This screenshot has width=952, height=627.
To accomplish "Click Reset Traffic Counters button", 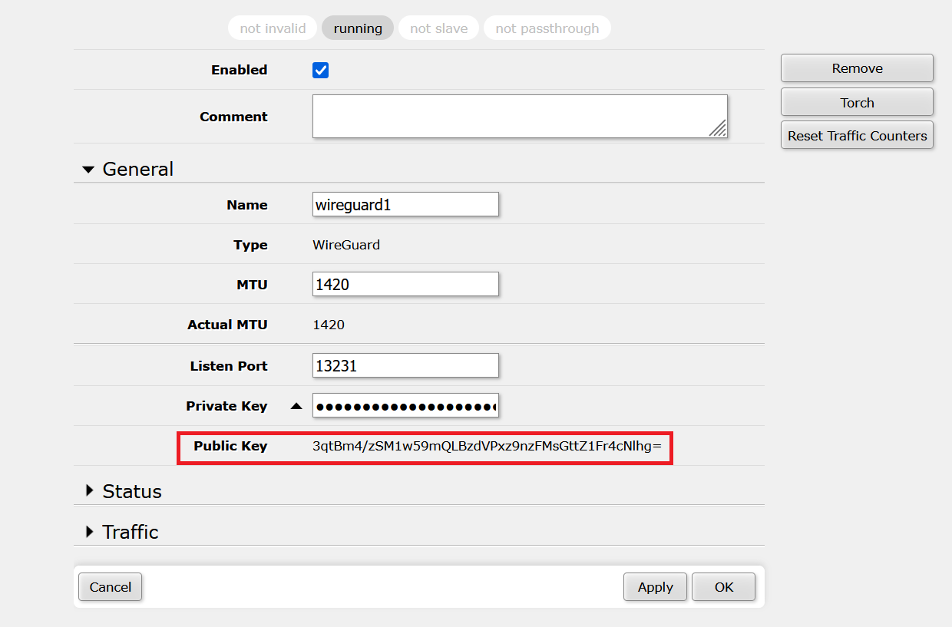I will [x=857, y=136].
